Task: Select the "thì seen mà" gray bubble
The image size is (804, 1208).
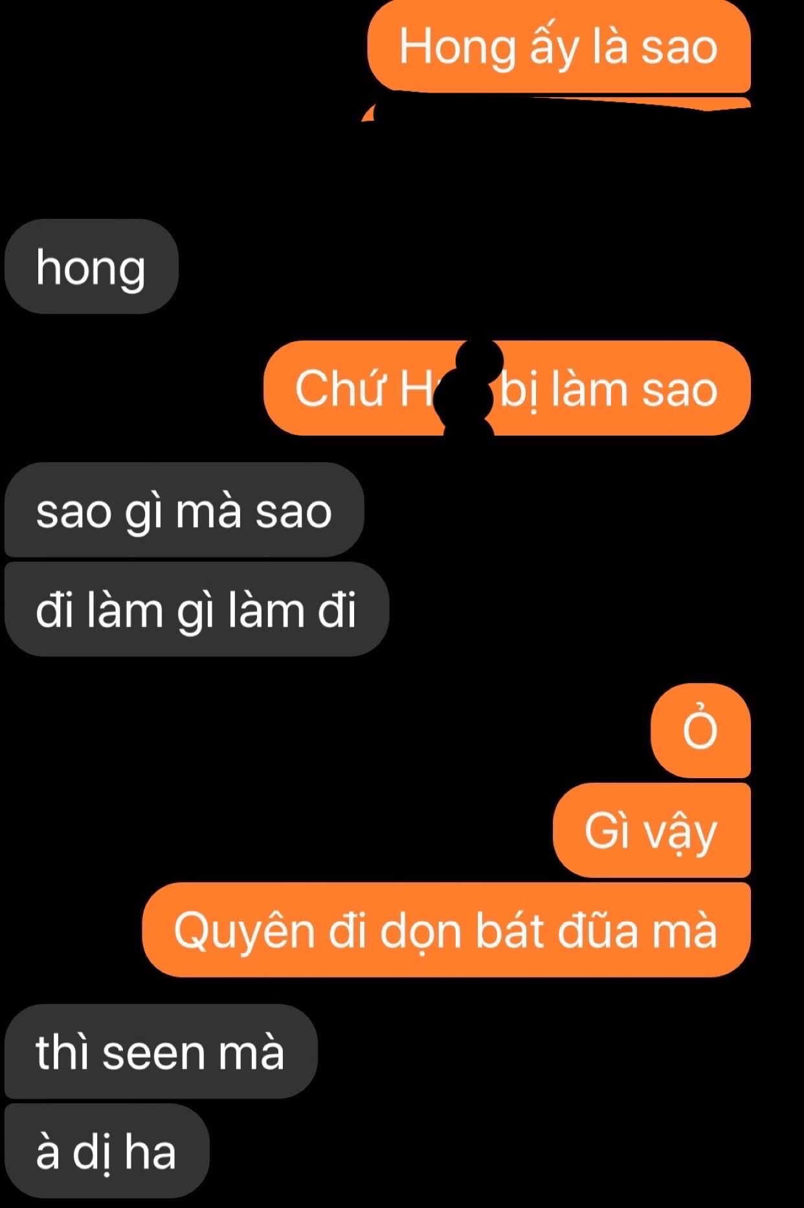Action: [161, 1051]
